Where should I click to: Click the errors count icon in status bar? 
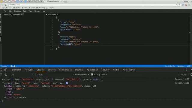coord(11,66)
